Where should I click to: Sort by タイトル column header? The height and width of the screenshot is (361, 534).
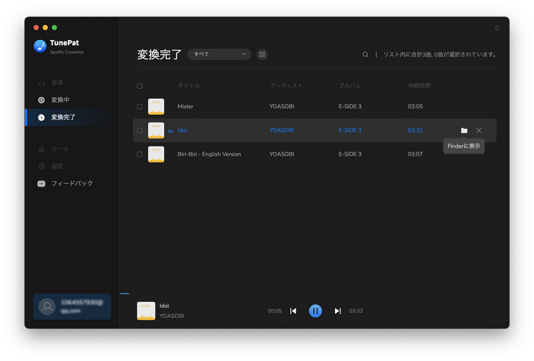click(x=189, y=86)
